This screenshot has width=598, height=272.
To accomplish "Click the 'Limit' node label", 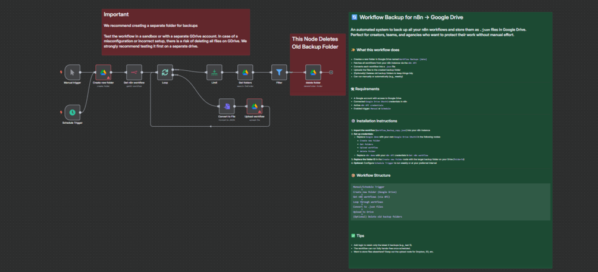I will 214,82.
